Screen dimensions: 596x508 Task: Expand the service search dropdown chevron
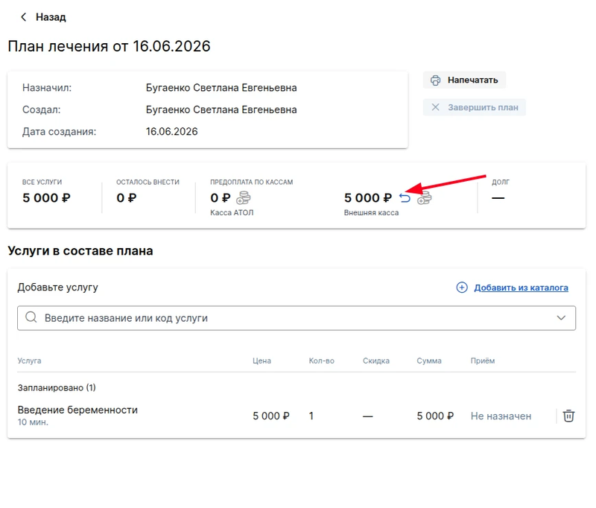pyautogui.click(x=561, y=318)
